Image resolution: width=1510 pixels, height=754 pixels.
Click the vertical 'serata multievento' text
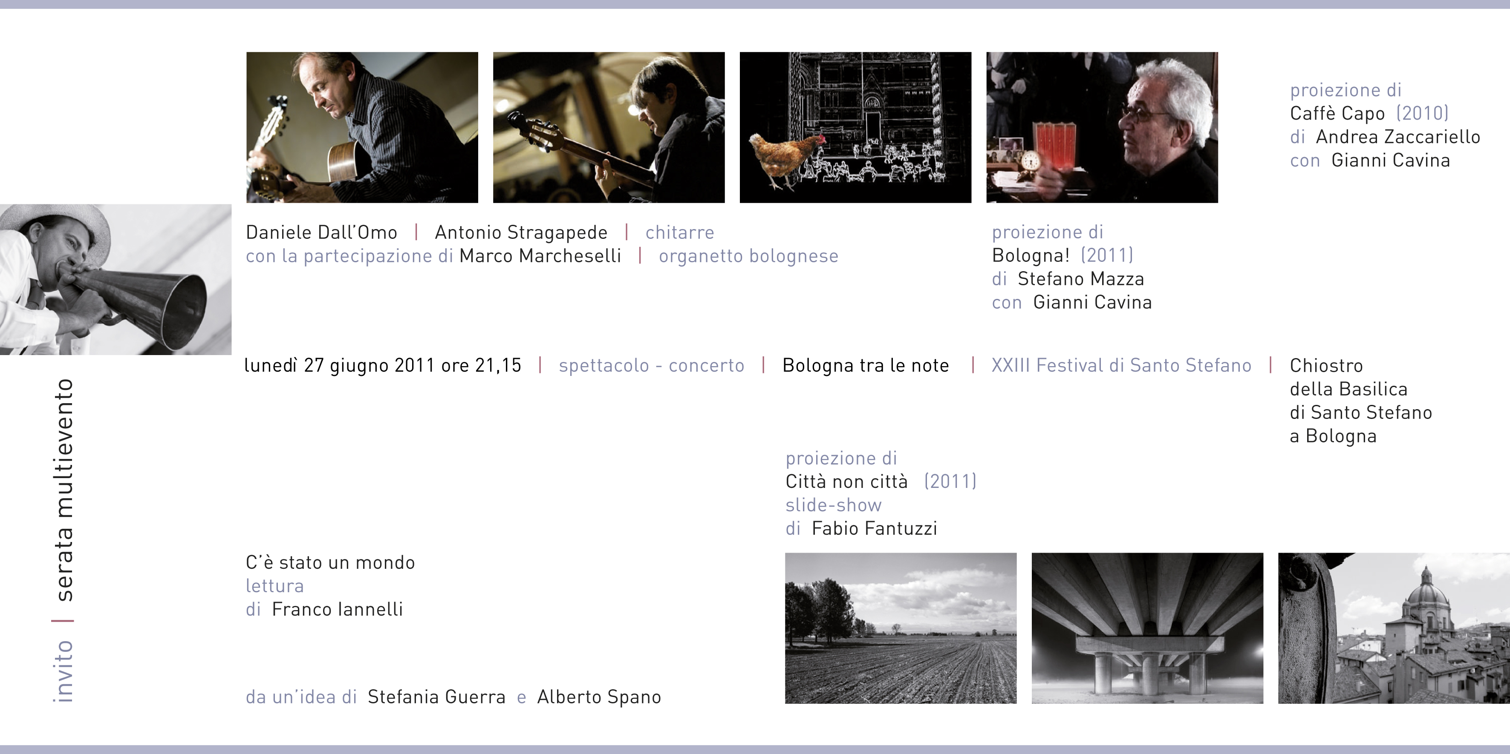64,490
